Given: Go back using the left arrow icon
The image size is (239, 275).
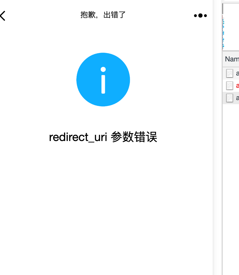Looking at the screenshot, I should pyautogui.click(x=3, y=16).
